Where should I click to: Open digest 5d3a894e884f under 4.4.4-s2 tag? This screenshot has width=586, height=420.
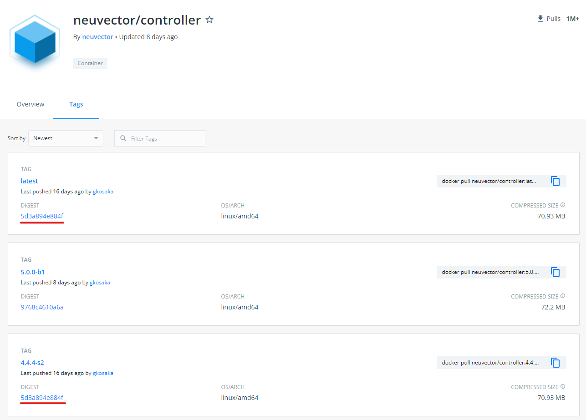(x=42, y=398)
